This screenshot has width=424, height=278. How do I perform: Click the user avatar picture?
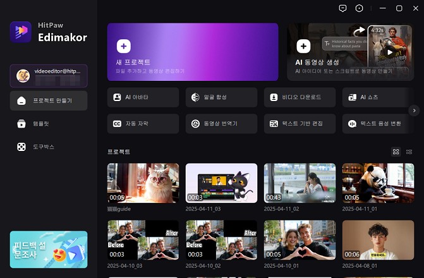tap(23, 76)
